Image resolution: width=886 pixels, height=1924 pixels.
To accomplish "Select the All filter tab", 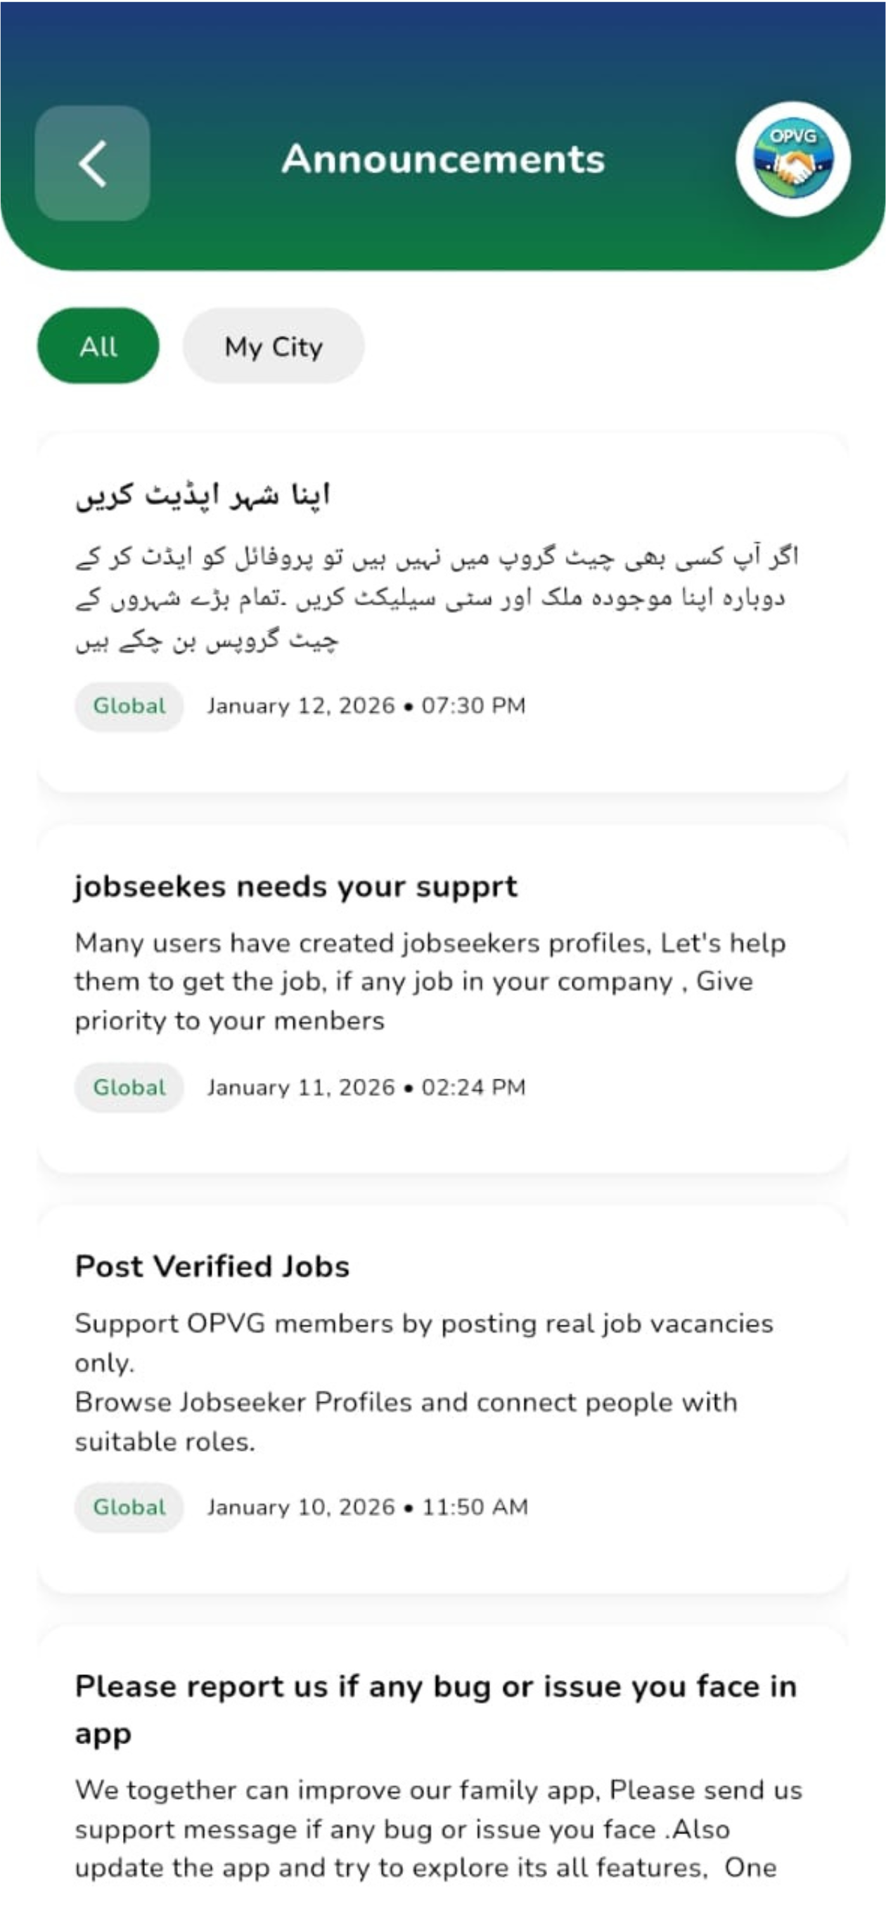I will 98,346.
